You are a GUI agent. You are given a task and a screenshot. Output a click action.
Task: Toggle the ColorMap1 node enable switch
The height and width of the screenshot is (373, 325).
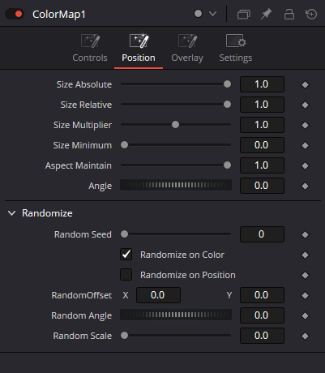pos(15,14)
